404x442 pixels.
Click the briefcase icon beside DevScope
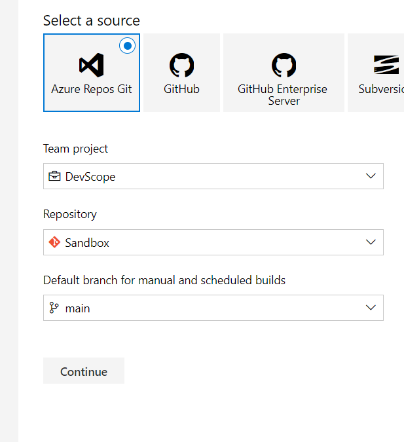pyautogui.click(x=54, y=176)
